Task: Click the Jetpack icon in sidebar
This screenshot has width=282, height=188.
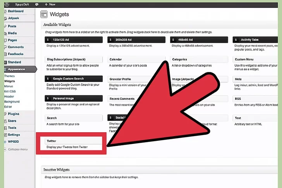Action: click(x=6, y=18)
